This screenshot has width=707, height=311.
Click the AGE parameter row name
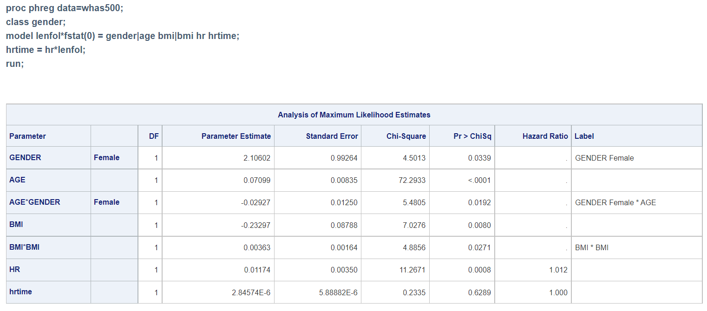(17, 180)
